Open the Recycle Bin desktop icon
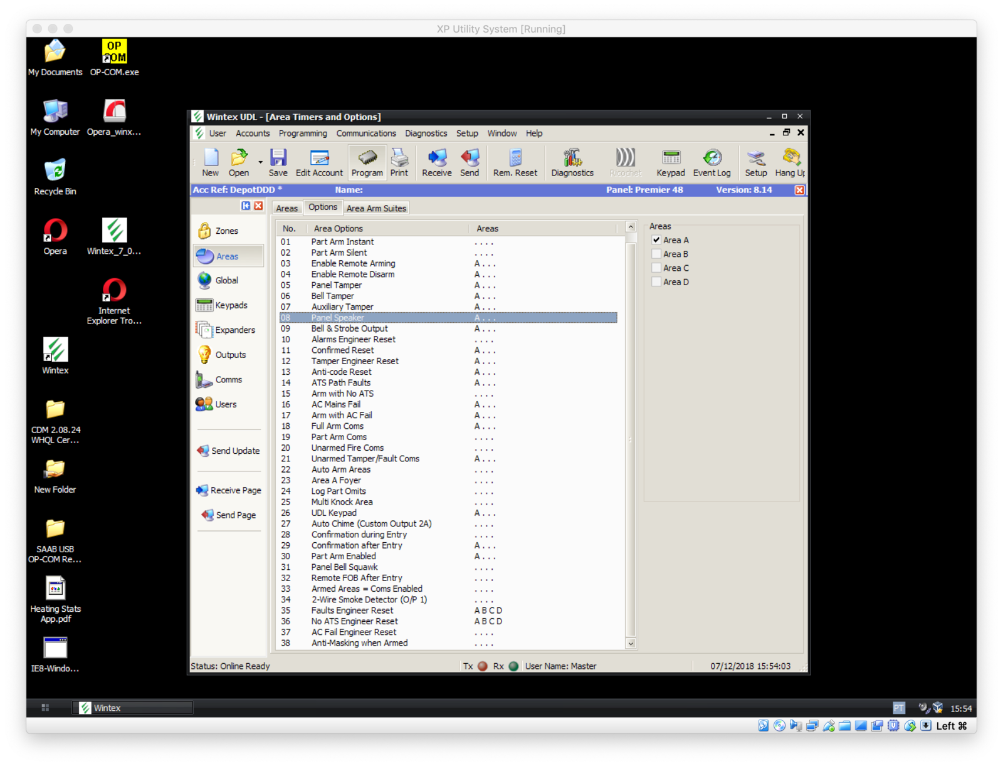 [x=55, y=177]
